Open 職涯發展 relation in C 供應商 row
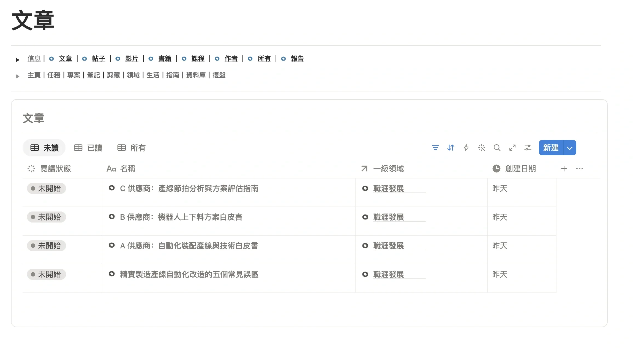The width and height of the screenshot is (633, 358). coord(388,188)
